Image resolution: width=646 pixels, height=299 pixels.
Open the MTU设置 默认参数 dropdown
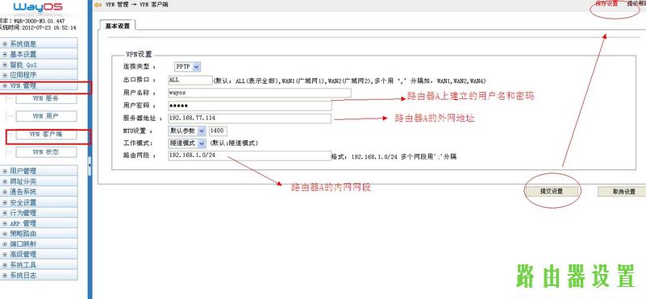point(186,131)
